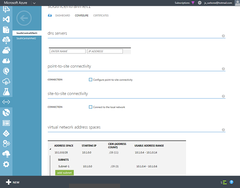Open the Networks icon in sidebar
The height and width of the screenshot is (188, 240).
click(x=6, y=102)
